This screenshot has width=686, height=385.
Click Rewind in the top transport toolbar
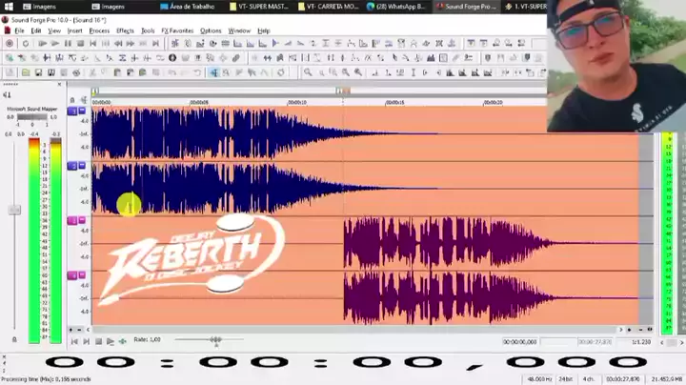[x=118, y=43]
